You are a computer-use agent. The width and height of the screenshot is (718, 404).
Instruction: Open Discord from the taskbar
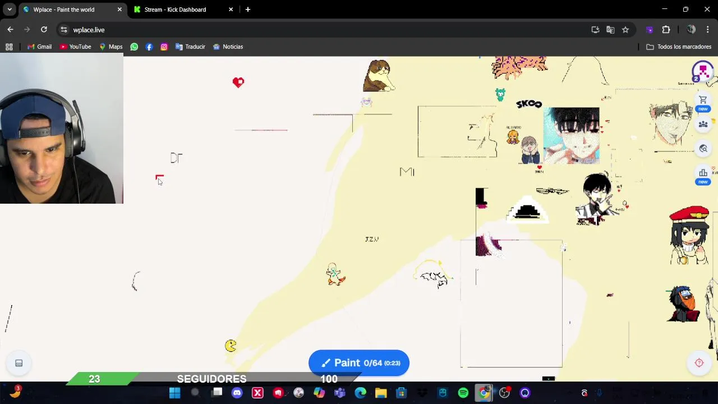237,393
